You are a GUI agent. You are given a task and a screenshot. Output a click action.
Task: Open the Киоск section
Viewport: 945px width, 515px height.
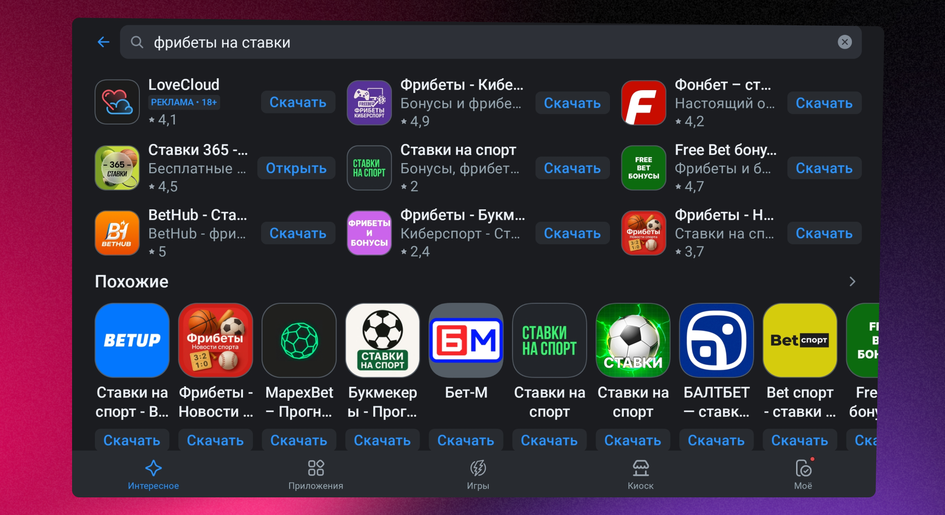click(641, 474)
